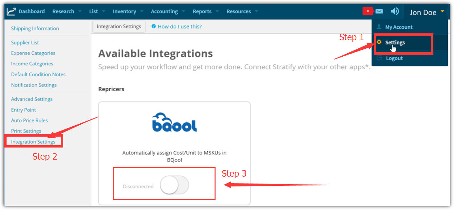The height and width of the screenshot is (210, 454).
Task: Choose Settings in the user menu
Action: click(395, 43)
